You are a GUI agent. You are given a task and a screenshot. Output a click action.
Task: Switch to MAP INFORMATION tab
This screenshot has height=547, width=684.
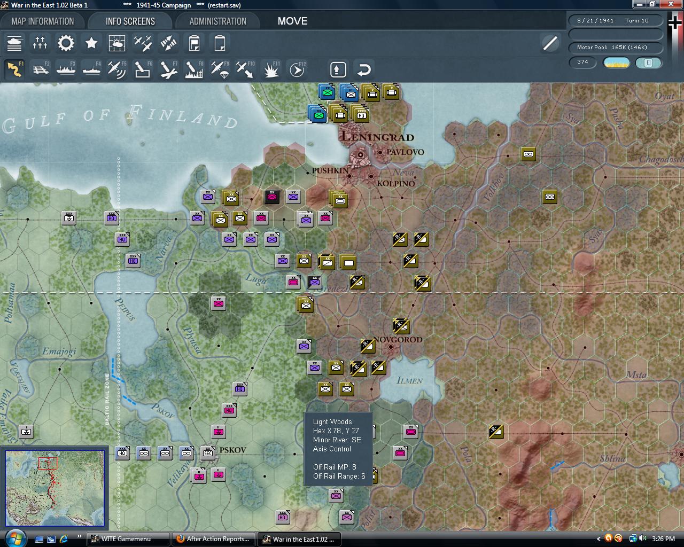(43, 21)
